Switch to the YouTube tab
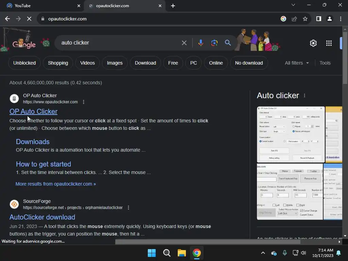The height and width of the screenshot is (261, 348). pos(42,6)
